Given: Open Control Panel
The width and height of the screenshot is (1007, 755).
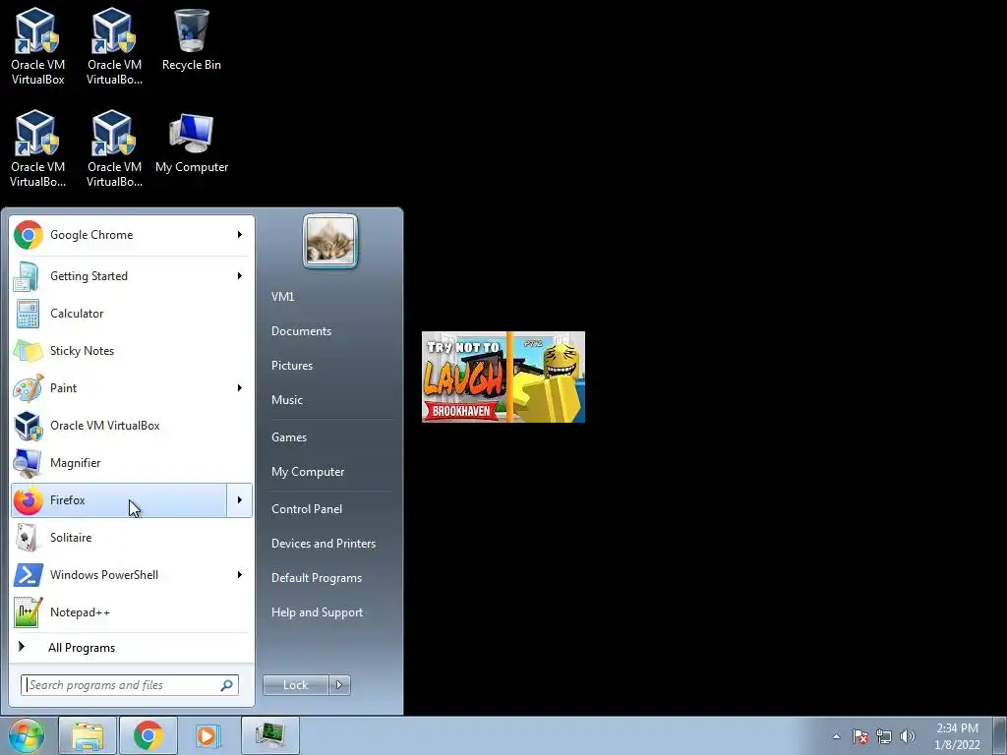Looking at the screenshot, I should coord(307,509).
